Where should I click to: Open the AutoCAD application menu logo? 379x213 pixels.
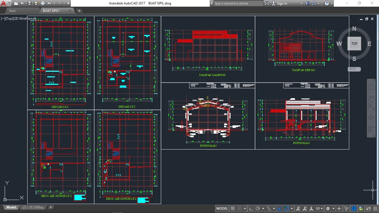tap(3, 3)
